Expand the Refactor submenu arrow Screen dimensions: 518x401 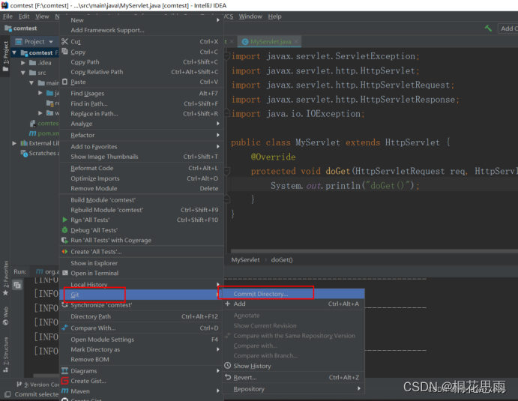[218, 135]
